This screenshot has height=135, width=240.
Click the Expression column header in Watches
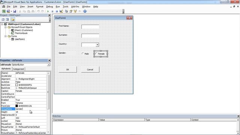(x=76, y=120)
